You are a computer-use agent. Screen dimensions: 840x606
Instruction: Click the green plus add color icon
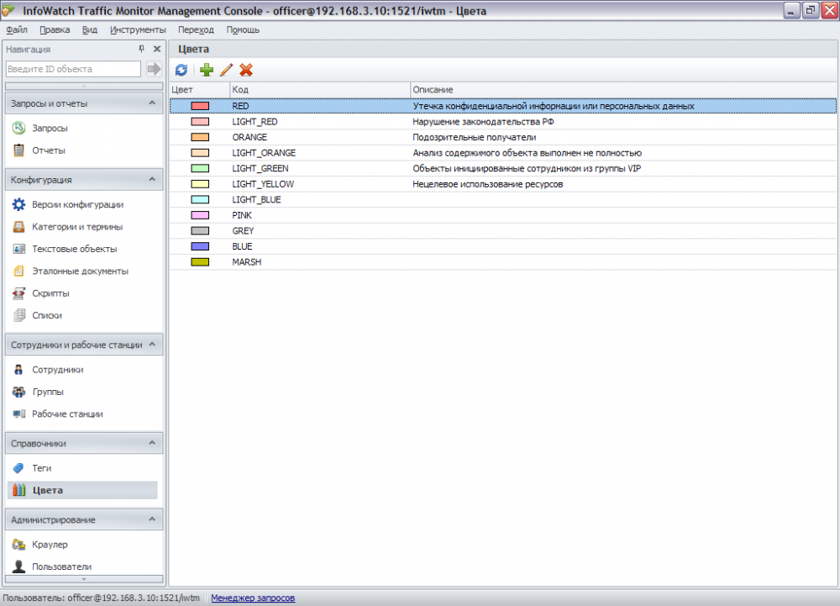tap(207, 70)
